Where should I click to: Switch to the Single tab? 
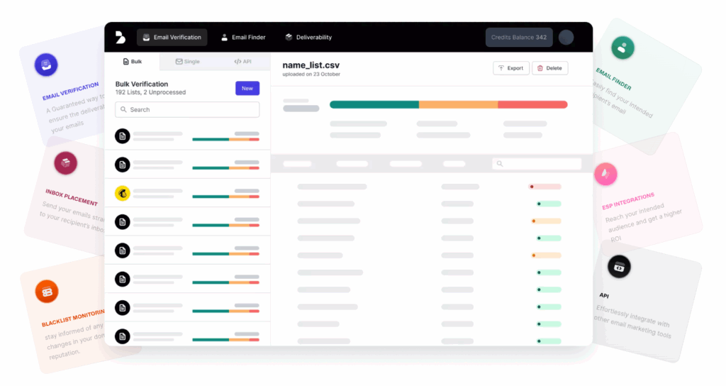tap(187, 62)
